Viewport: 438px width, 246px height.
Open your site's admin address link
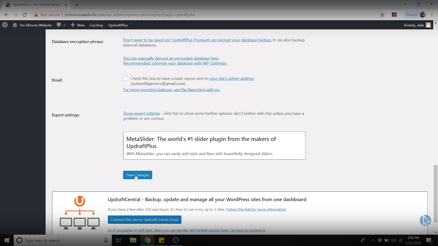pyautogui.click(x=232, y=78)
